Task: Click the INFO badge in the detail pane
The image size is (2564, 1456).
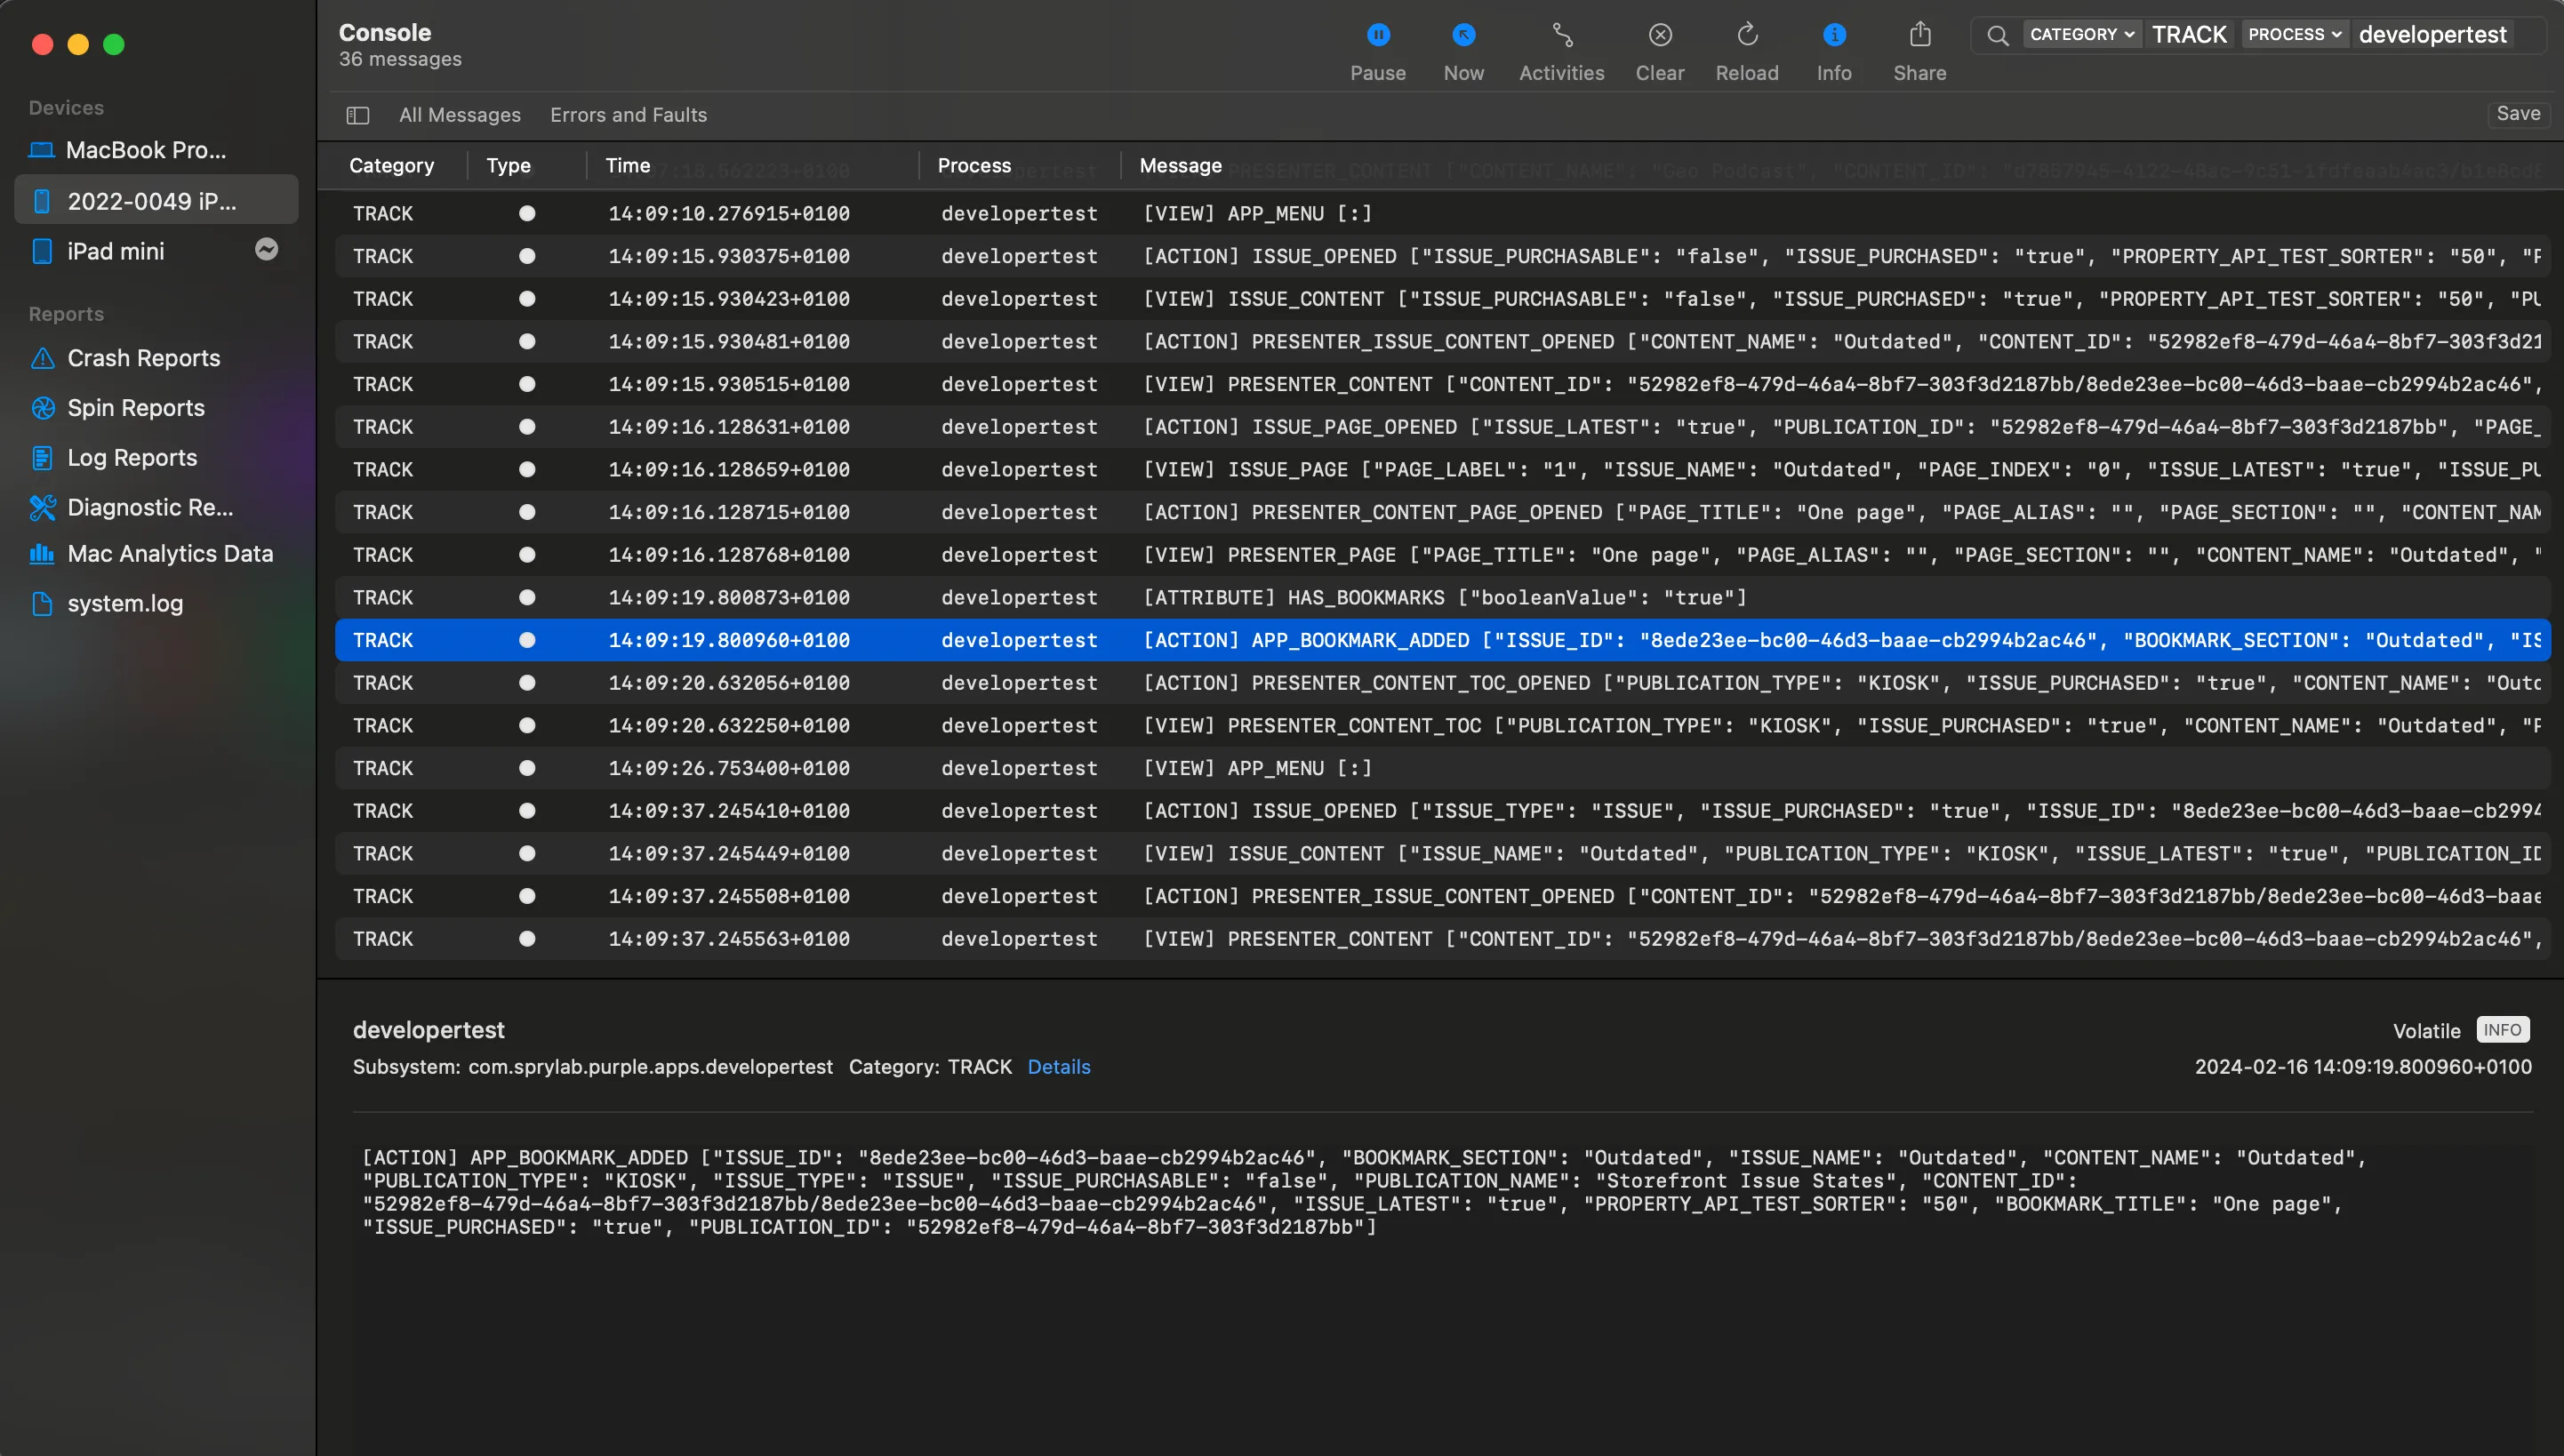Action: pyautogui.click(x=2502, y=1030)
